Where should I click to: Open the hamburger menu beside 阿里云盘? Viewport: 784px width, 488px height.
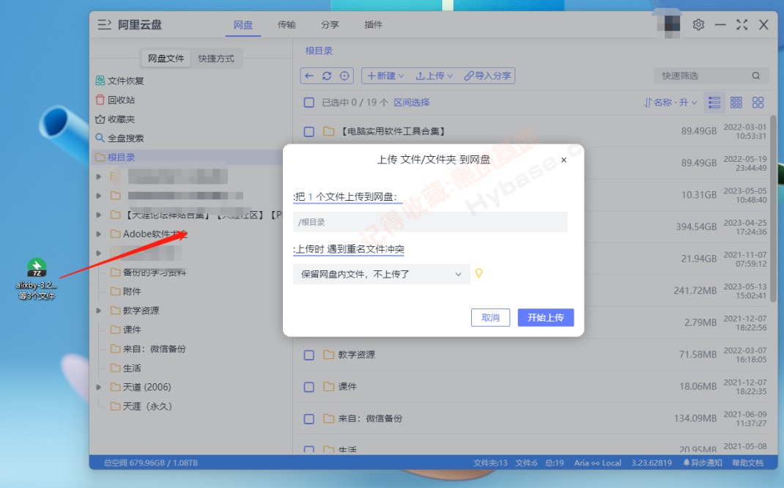click(x=104, y=24)
